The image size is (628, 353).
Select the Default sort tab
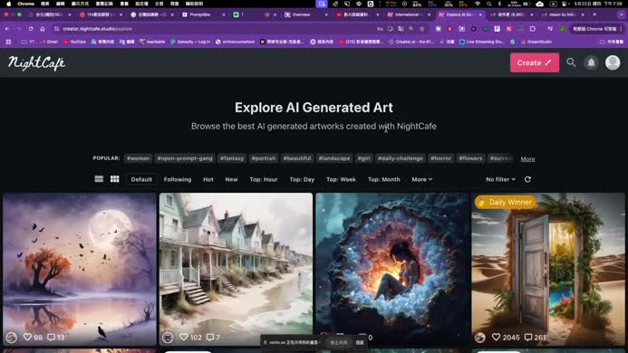pyautogui.click(x=141, y=179)
